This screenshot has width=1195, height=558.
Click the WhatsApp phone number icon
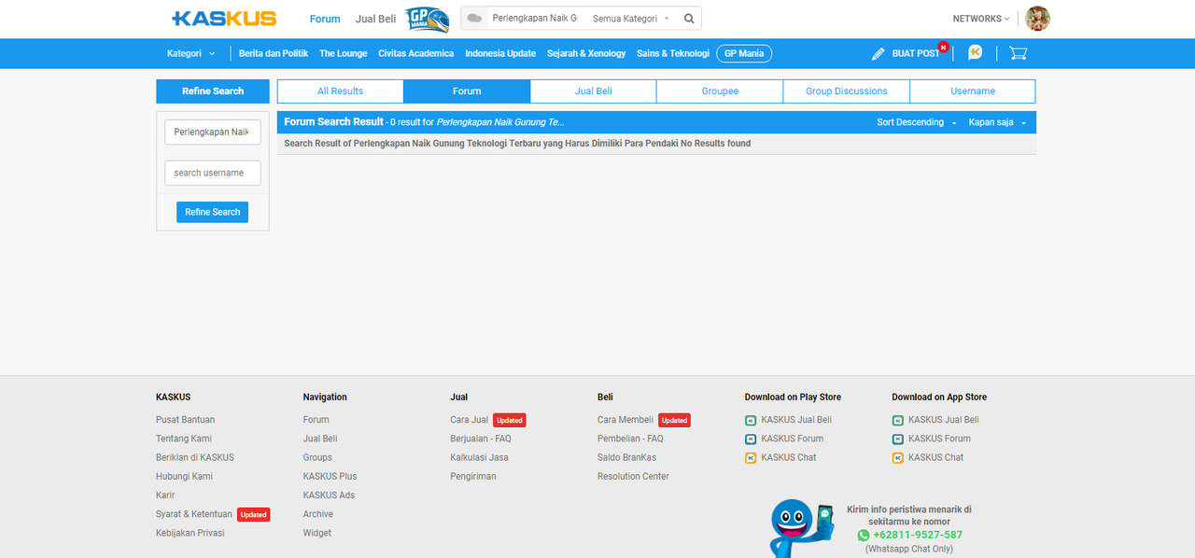click(864, 536)
